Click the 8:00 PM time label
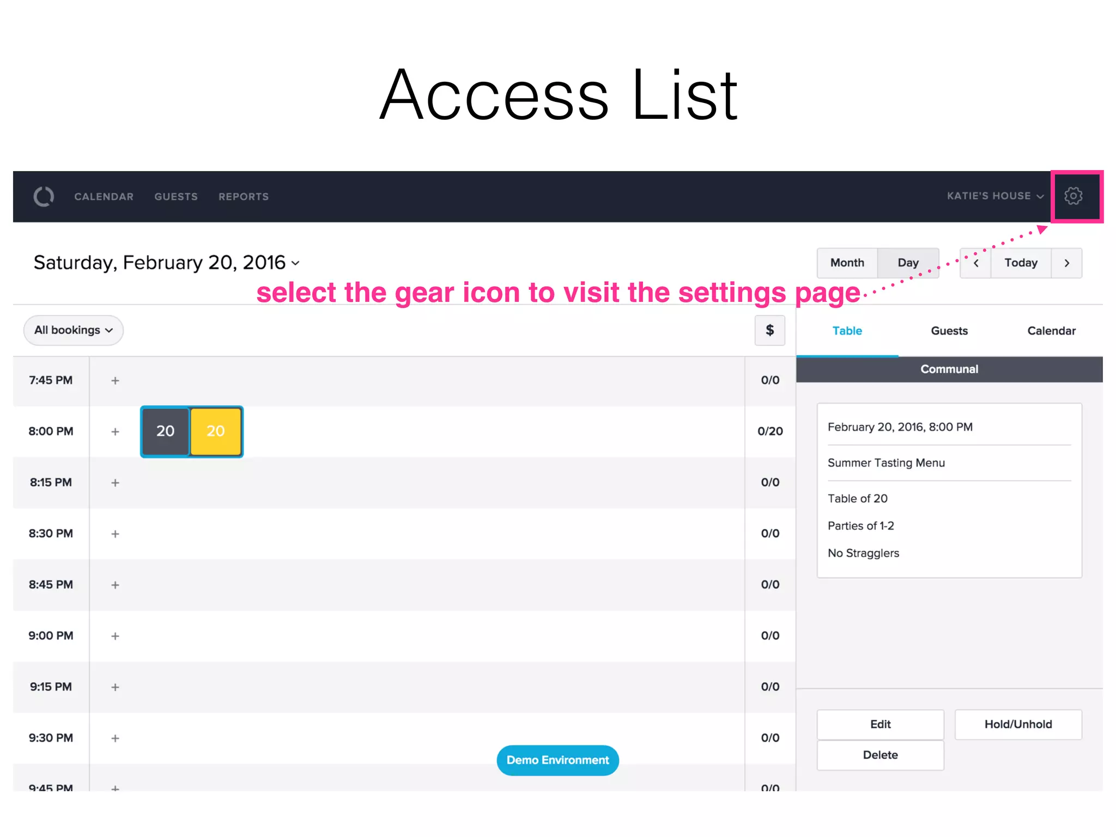This screenshot has height=837, width=1116. click(51, 432)
